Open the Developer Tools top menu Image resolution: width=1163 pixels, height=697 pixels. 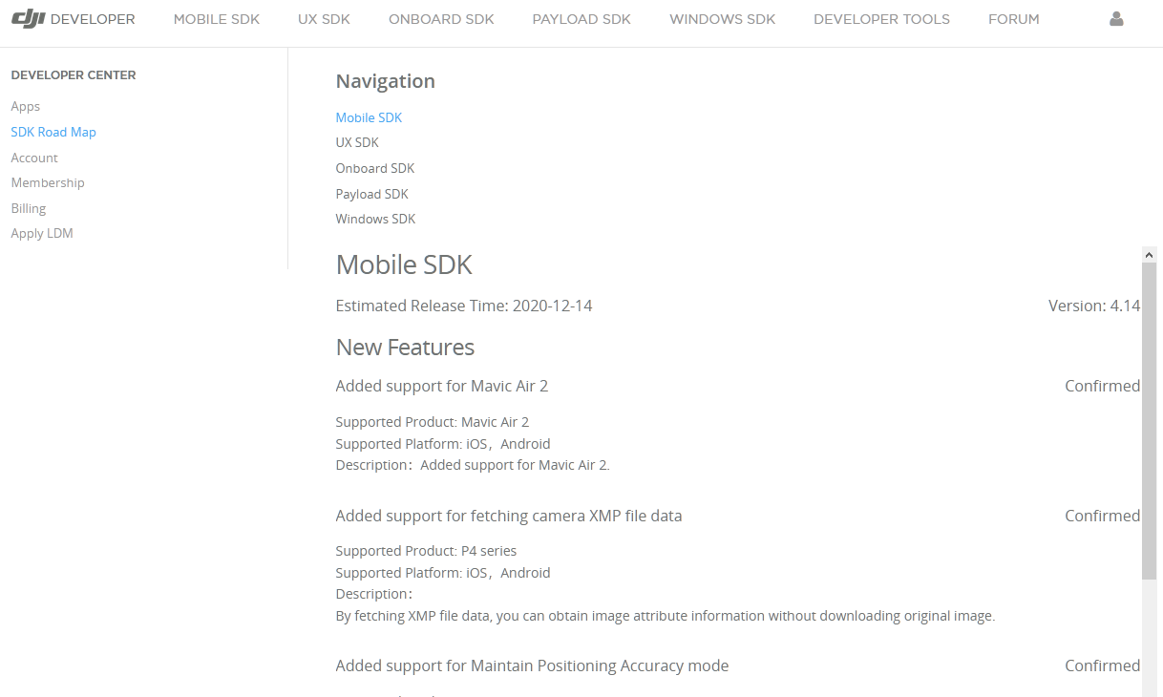coord(881,19)
